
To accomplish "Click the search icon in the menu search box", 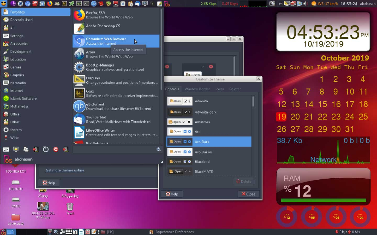I will tap(158, 149).
